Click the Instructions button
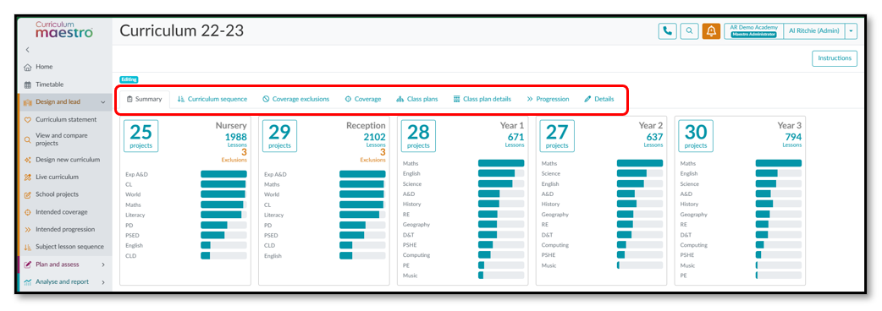 [835, 58]
